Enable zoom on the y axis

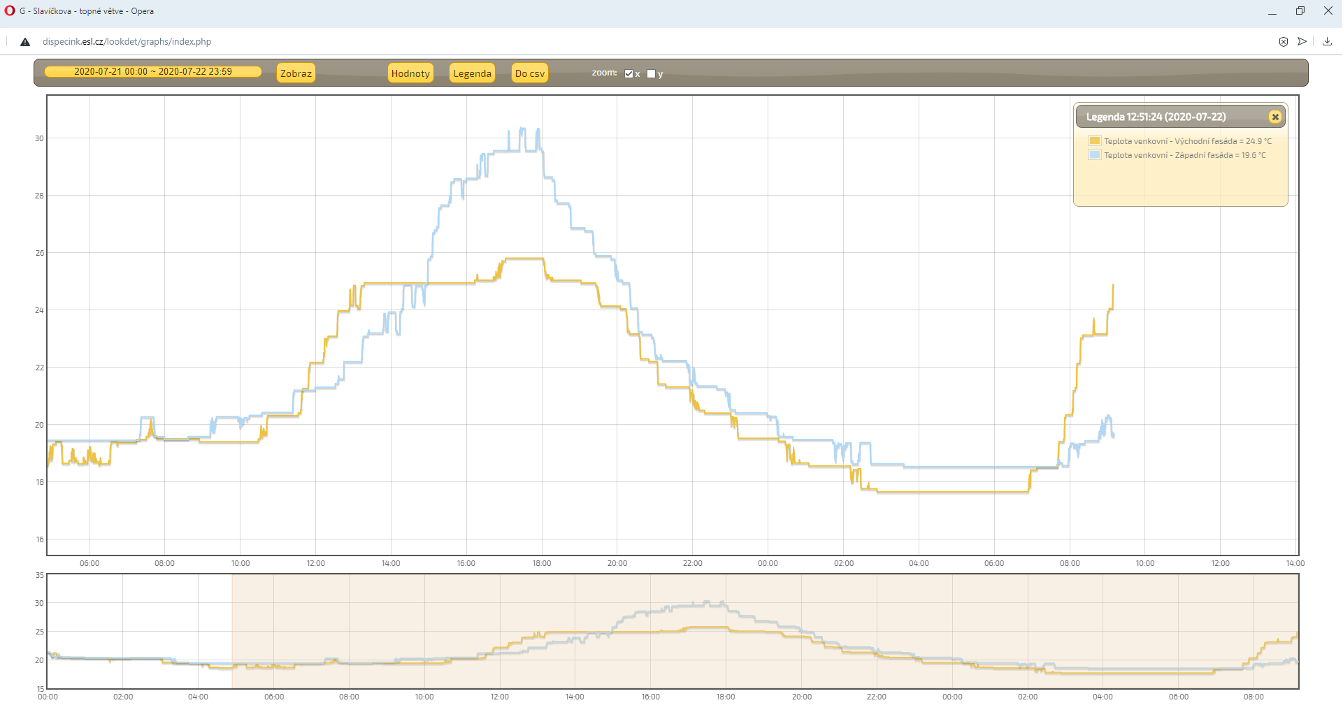point(652,74)
